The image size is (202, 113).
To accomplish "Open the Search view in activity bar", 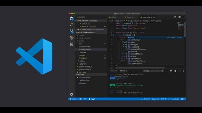I will pos(72,24).
